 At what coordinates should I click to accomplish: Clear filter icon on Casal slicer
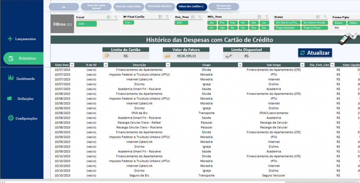point(115,17)
